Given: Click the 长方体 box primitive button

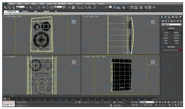Looking at the screenshot, I should pyautogui.click(x=166, y=33).
